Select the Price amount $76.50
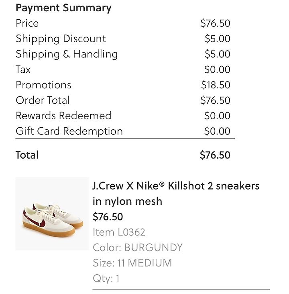This screenshot has width=289, height=294. (x=215, y=23)
